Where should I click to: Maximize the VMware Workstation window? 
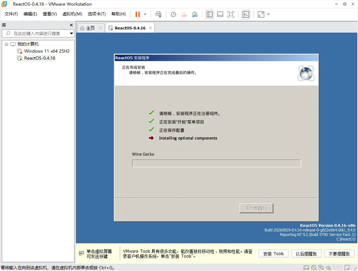345,4
